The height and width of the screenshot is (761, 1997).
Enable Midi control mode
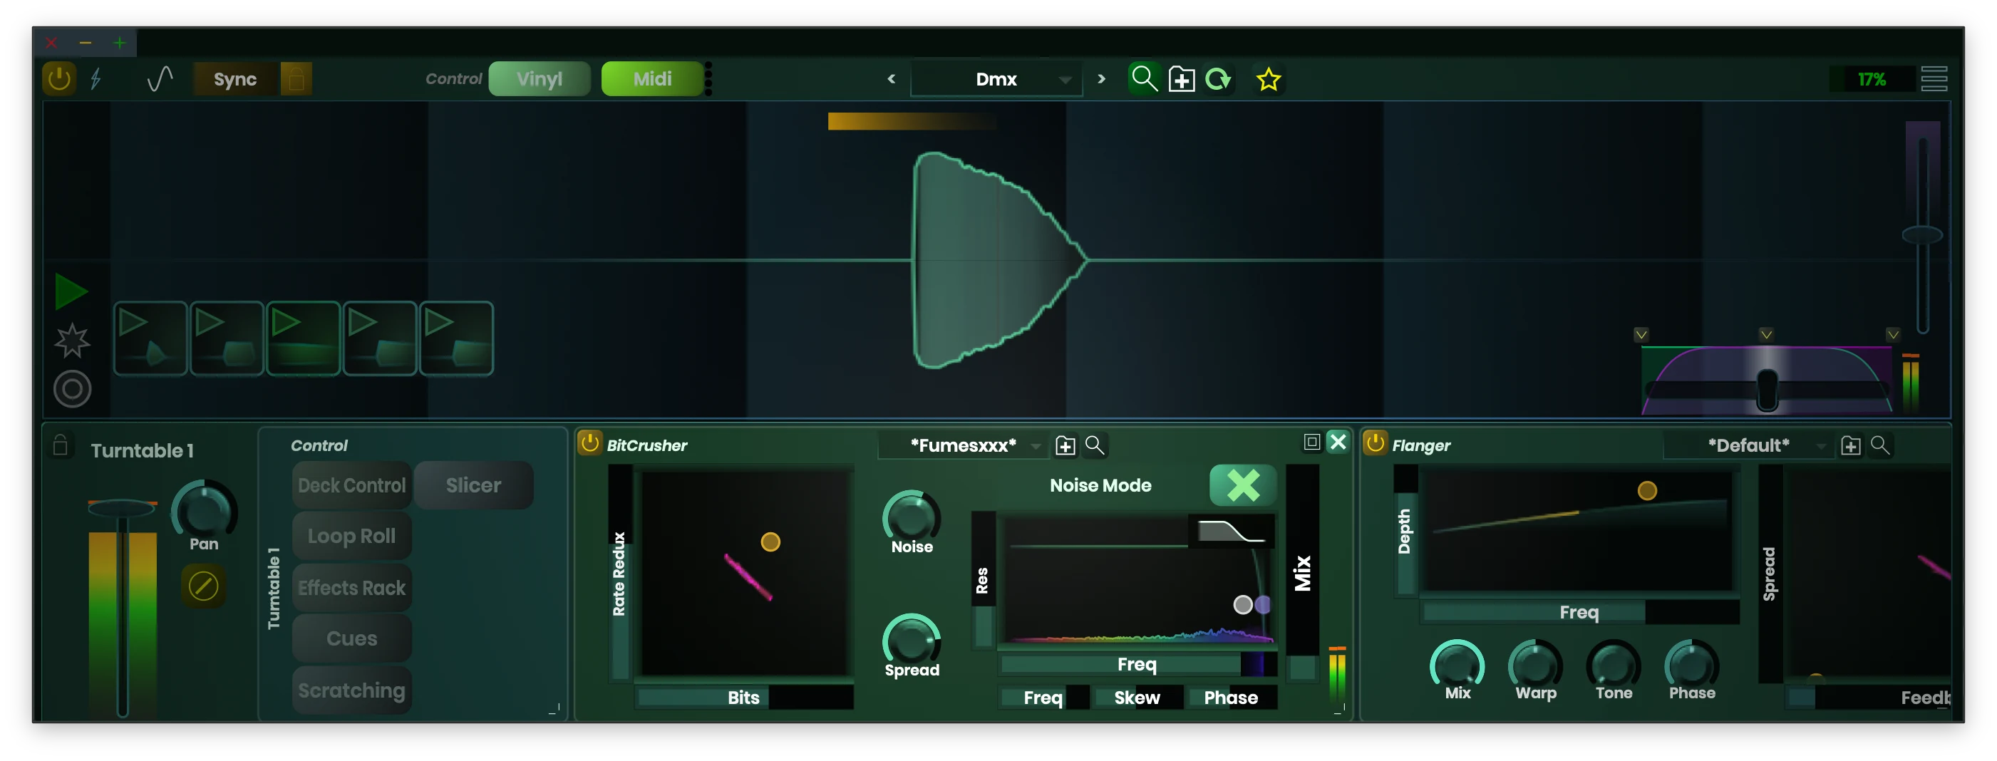652,78
